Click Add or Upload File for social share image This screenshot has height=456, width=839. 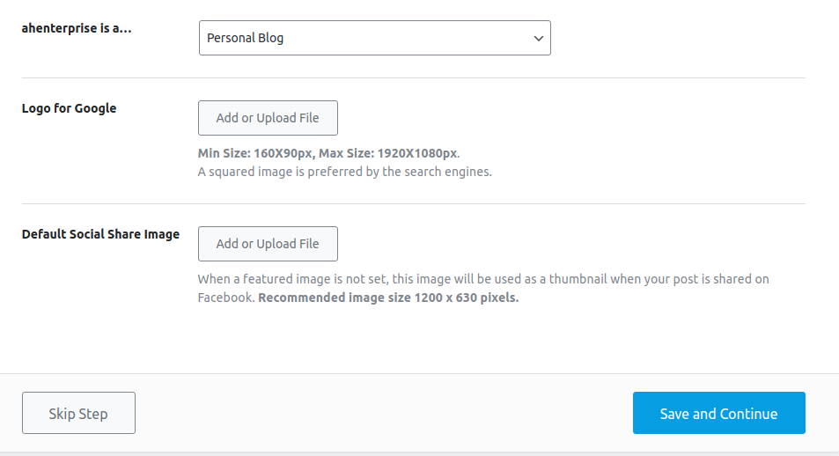[x=268, y=244]
